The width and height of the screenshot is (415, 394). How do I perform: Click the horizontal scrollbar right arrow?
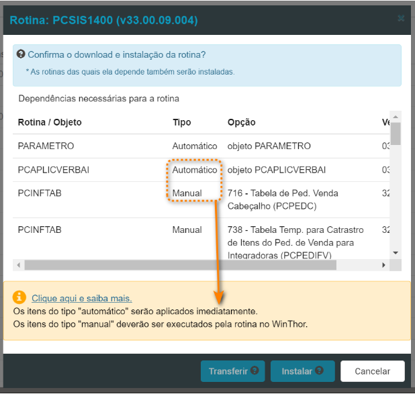tap(383, 265)
